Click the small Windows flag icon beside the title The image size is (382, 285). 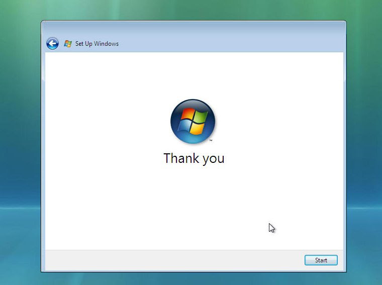click(x=68, y=44)
